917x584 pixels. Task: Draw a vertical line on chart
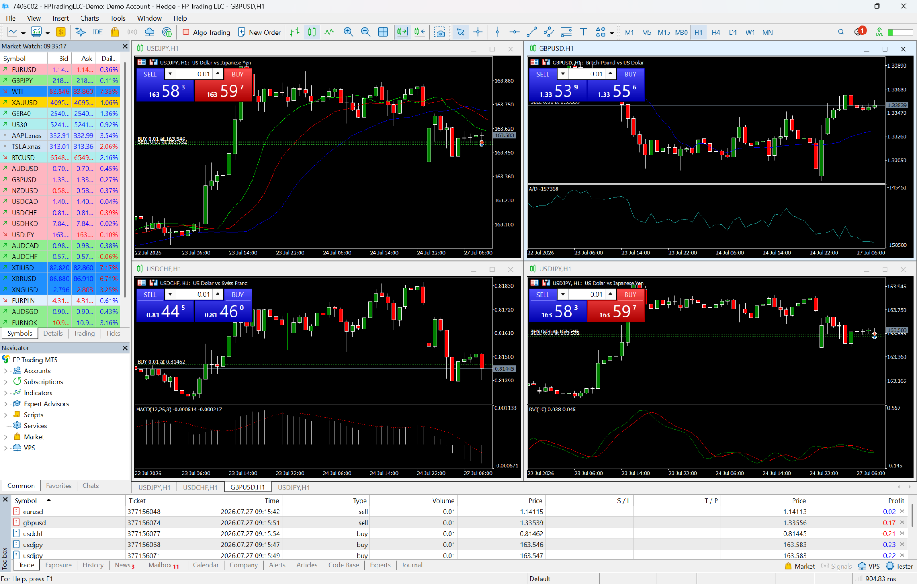(497, 32)
